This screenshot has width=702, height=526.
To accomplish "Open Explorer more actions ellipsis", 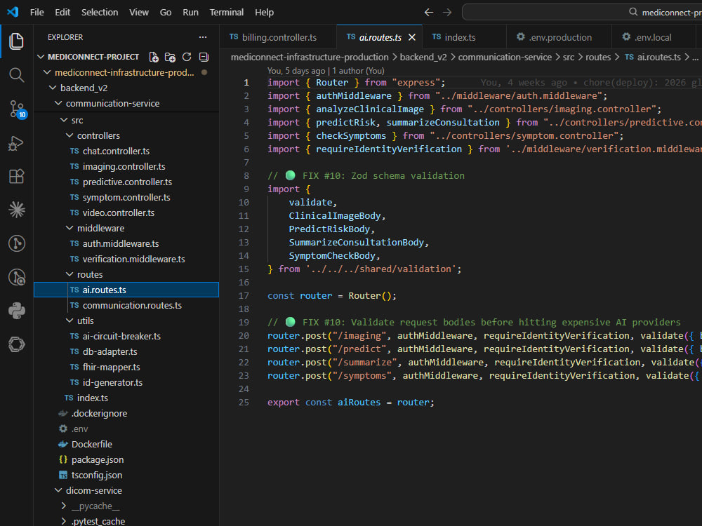I will 203,37.
